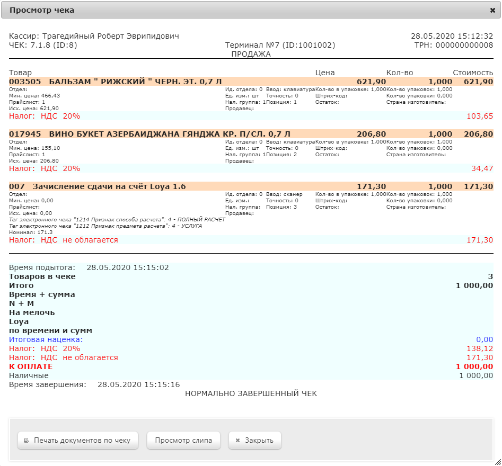
Task: Click the tag 1212 Признак предмета расчета line
Action: coord(105,226)
